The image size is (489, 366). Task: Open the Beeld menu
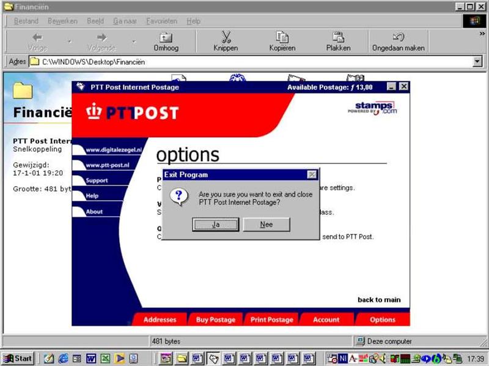[95, 21]
